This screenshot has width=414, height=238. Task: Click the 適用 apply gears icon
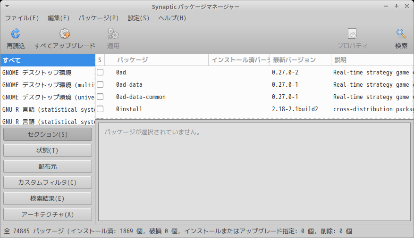pos(113,34)
